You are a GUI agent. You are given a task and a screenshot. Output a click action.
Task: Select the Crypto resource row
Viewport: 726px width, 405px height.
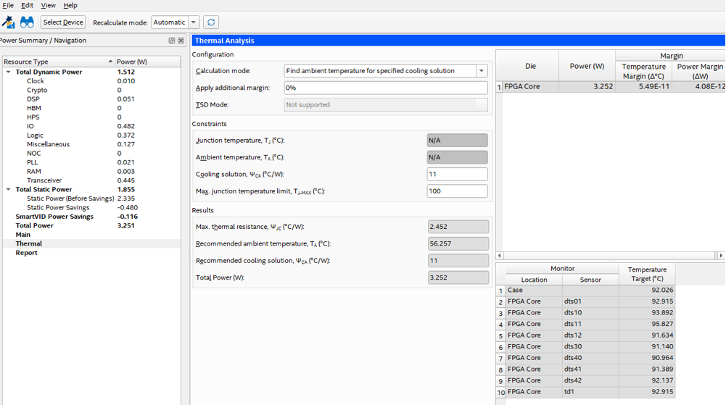pos(91,90)
